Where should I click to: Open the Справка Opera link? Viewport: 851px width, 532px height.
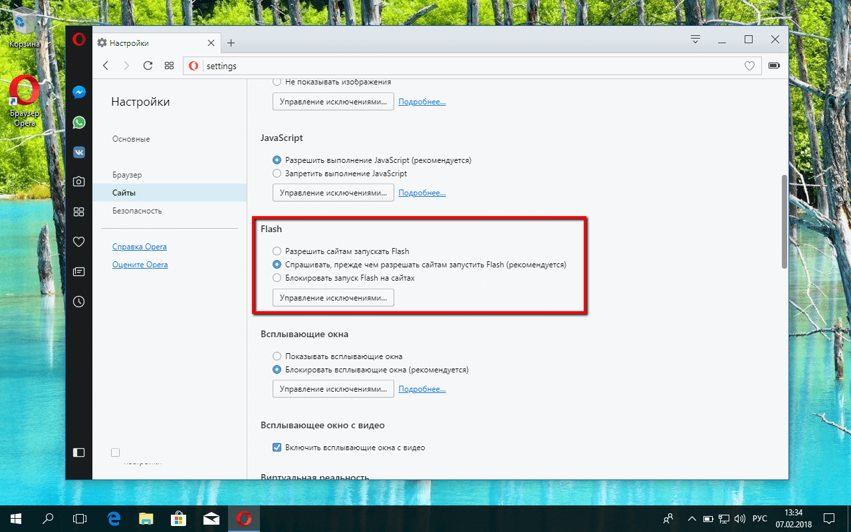[140, 247]
